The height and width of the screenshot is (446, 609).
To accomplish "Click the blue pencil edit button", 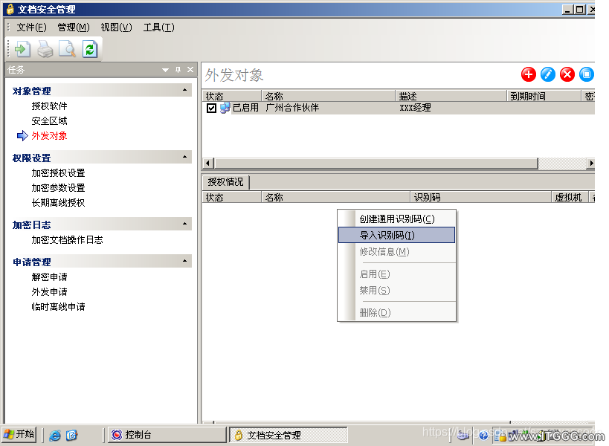I will (x=547, y=74).
